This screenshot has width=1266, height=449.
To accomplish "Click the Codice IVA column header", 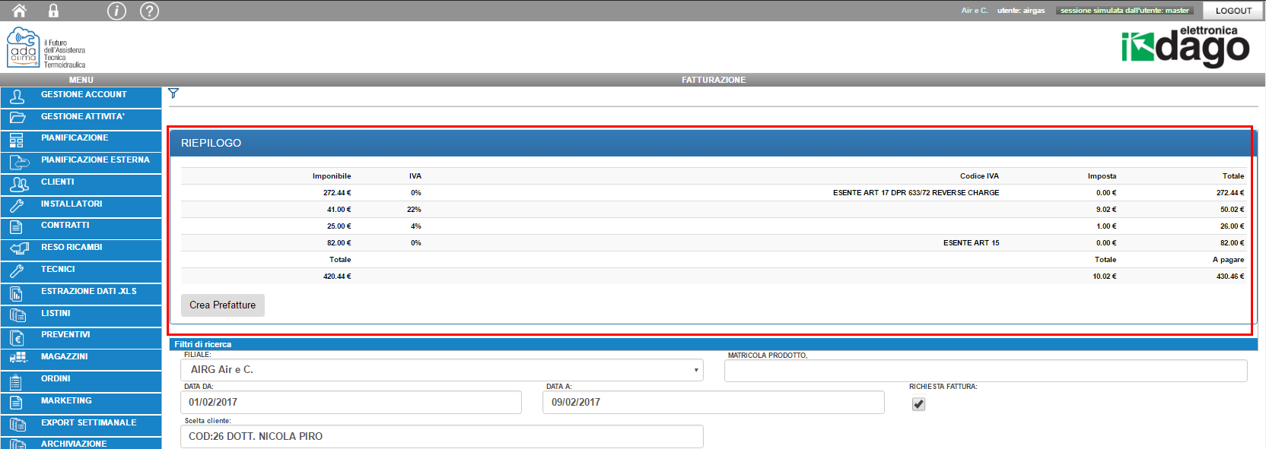I will pyautogui.click(x=979, y=176).
